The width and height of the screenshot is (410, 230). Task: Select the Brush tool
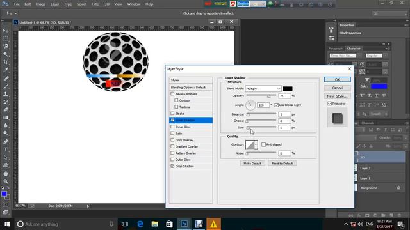[6, 86]
